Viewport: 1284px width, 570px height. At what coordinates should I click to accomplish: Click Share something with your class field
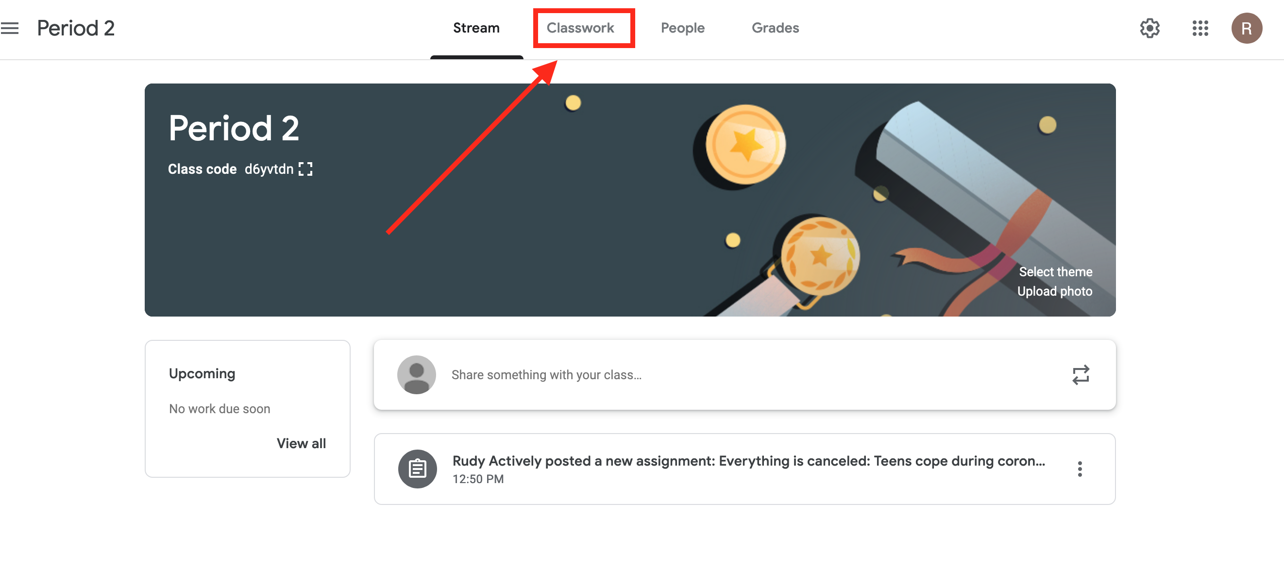click(x=744, y=375)
